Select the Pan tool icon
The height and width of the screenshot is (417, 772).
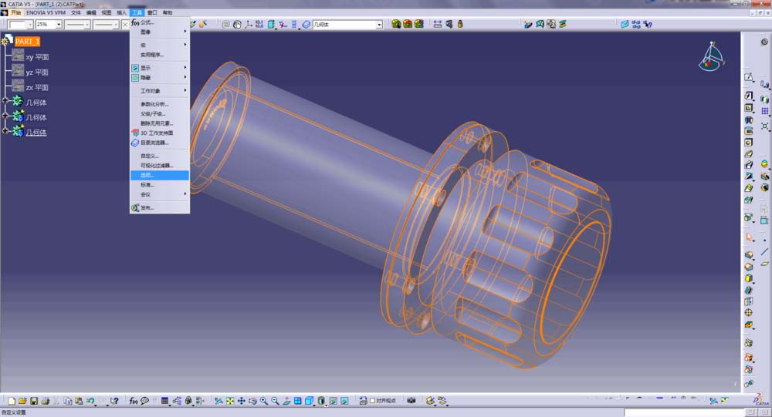[241, 402]
